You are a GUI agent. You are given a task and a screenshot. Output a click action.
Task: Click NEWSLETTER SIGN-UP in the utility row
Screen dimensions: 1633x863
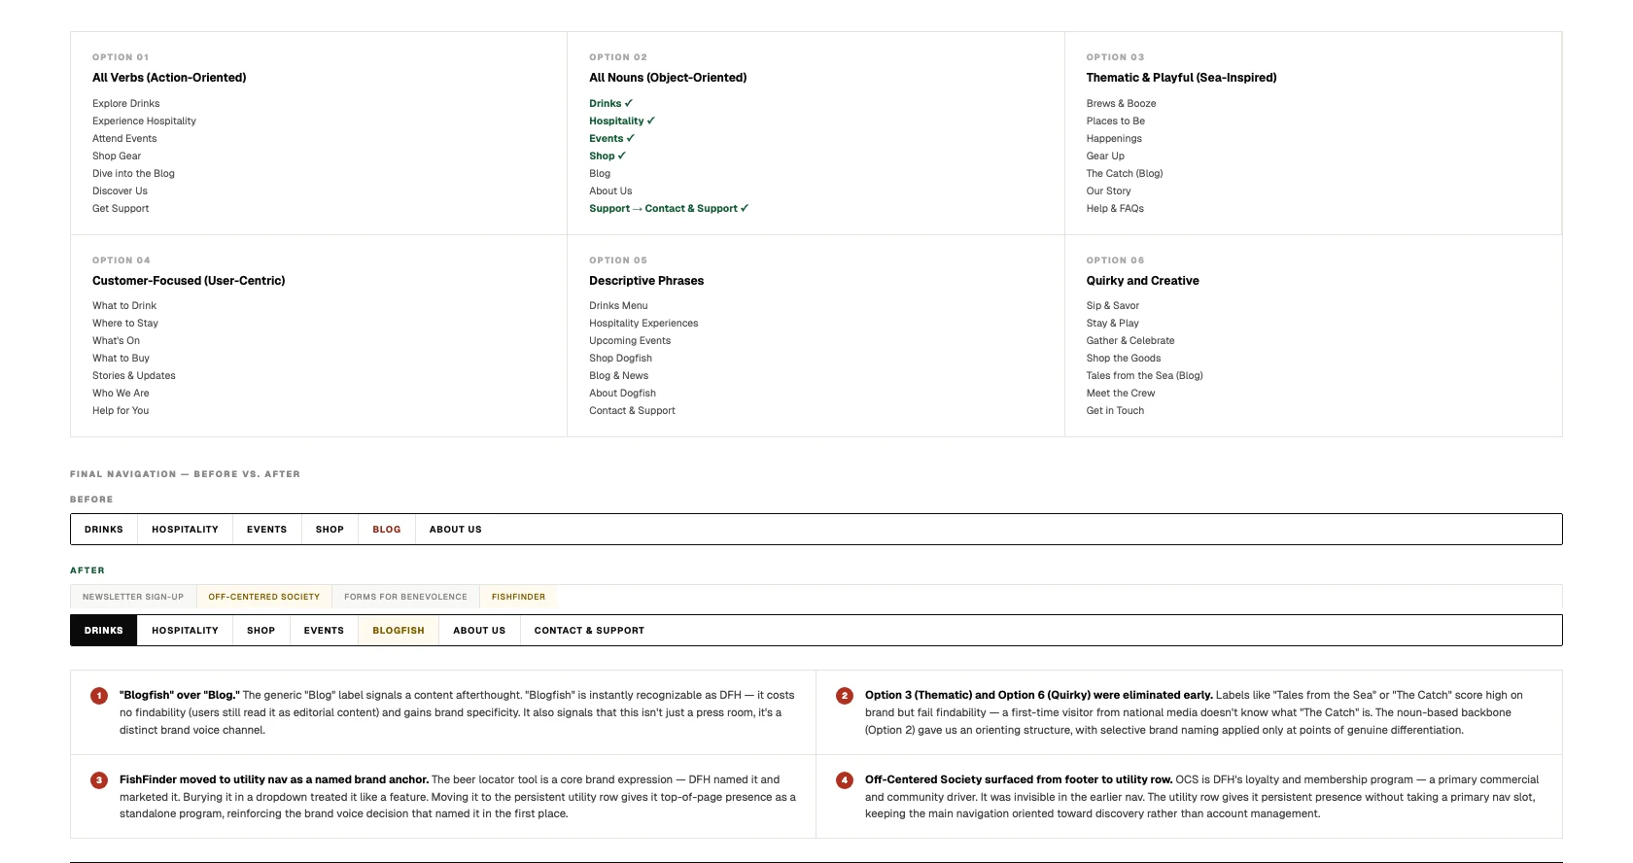tap(133, 597)
